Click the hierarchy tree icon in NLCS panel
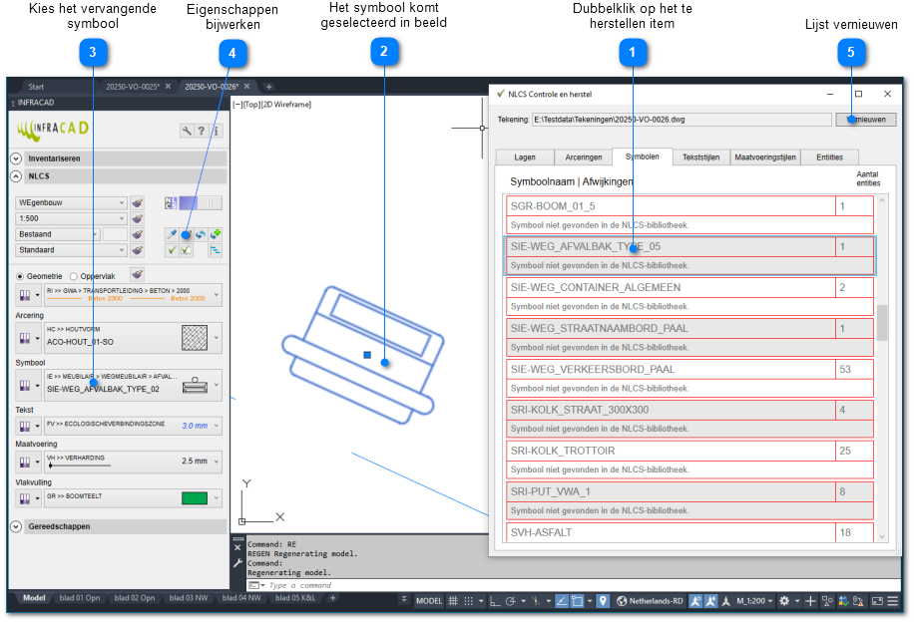This screenshot has height=623, width=914. coord(215,250)
